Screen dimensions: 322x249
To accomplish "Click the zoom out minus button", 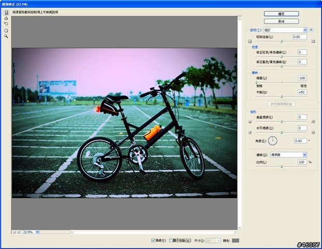I will (x=14, y=232).
